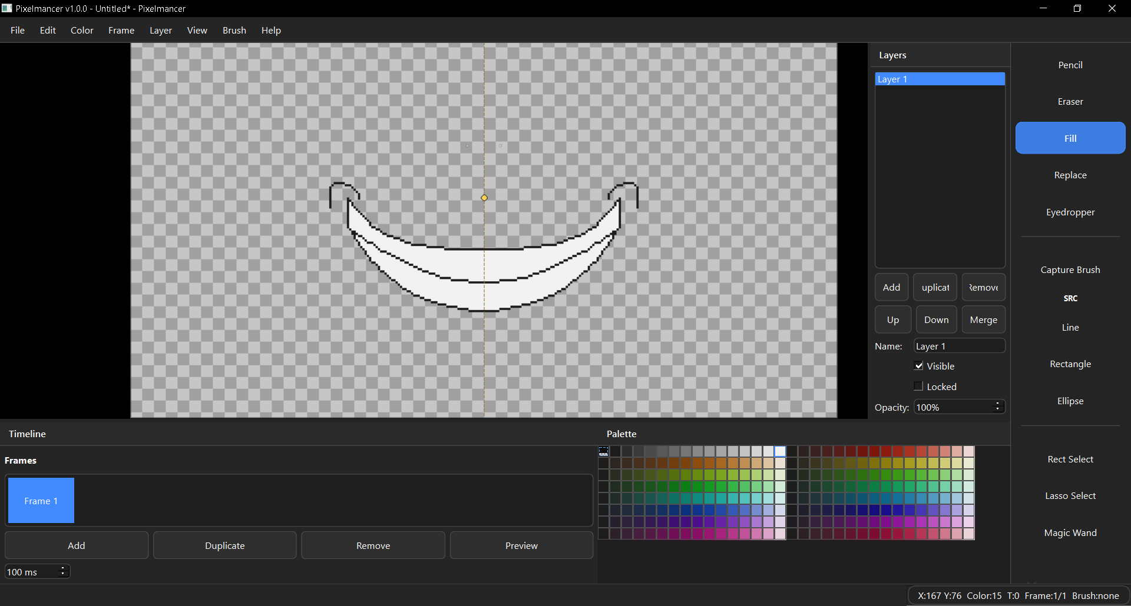This screenshot has height=606, width=1131.
Task: Click the Capture Brush tool
Action: tap(1070, 270)
